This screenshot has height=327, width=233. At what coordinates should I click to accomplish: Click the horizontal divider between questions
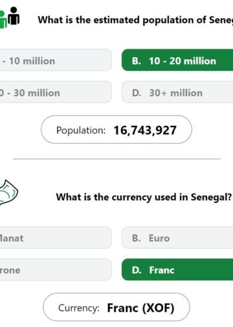(116, 159)
